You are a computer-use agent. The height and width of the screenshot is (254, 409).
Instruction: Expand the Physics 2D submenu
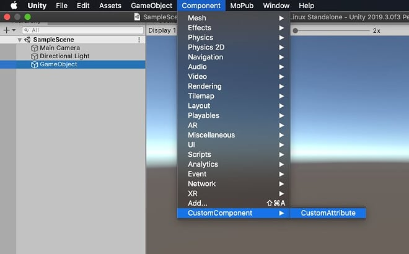coord(234,47)
